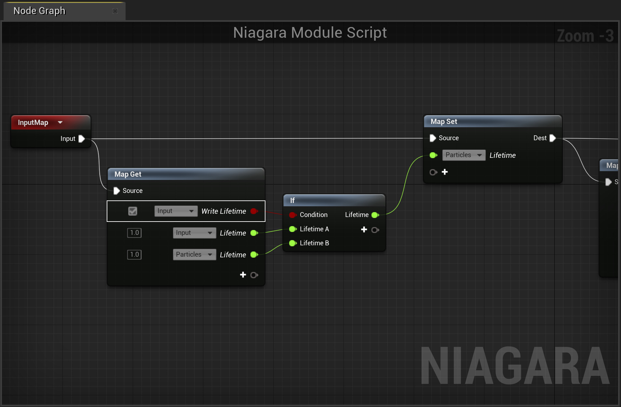Click the empty add pin circle on Map Get

click(x=254, y=275)
